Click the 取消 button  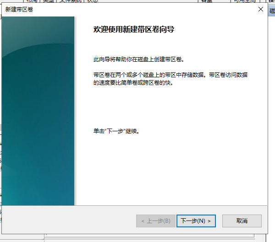pyautogui.click(x=242, y=221)
